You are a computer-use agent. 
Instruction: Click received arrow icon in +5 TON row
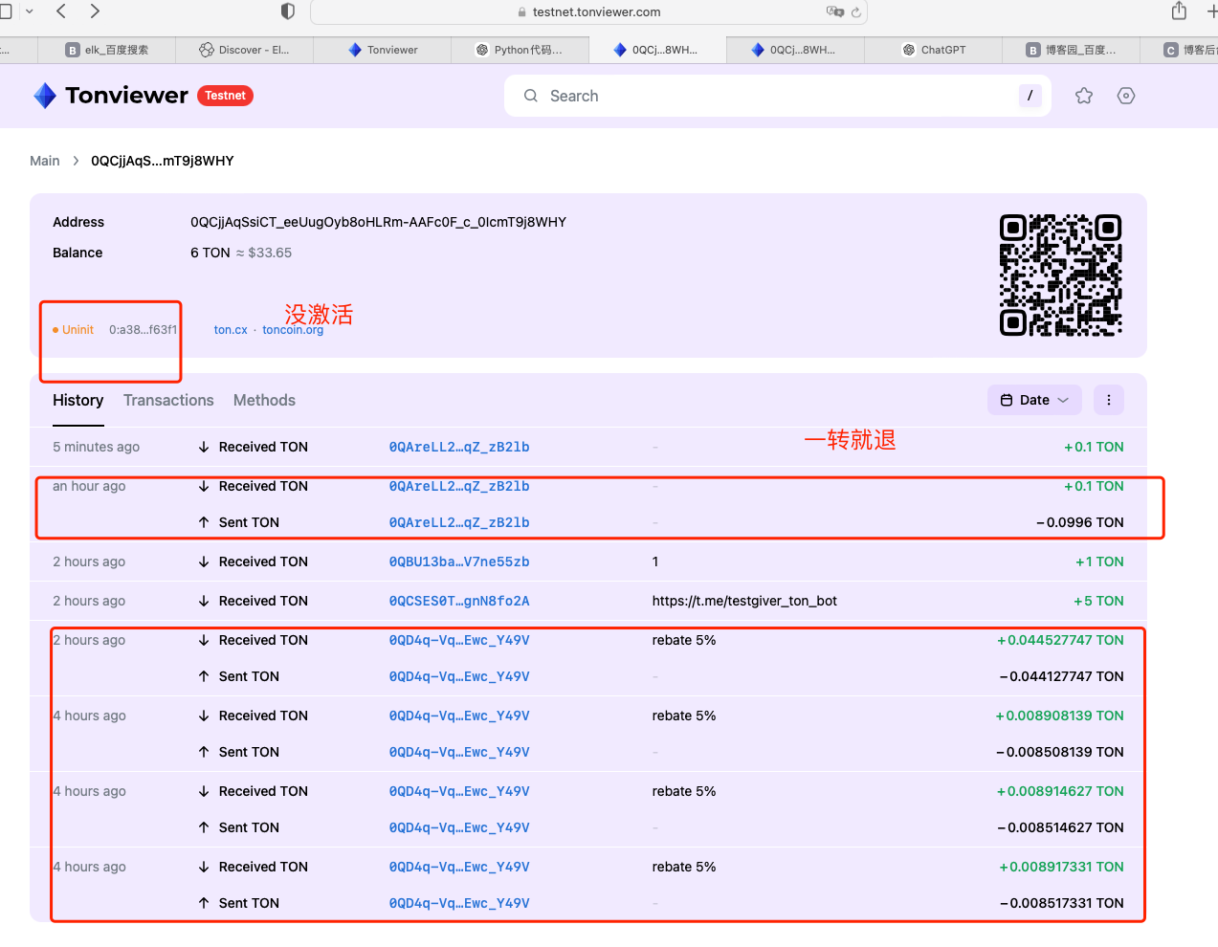204,601
